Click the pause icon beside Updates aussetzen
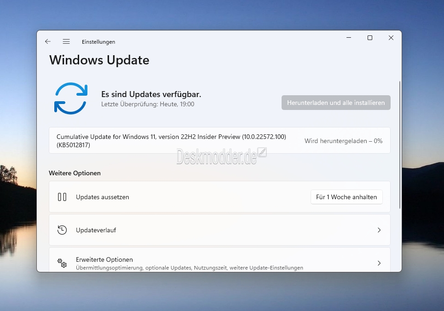The width and height of the screenshot is (444, 311). click(x=62, y=197)
